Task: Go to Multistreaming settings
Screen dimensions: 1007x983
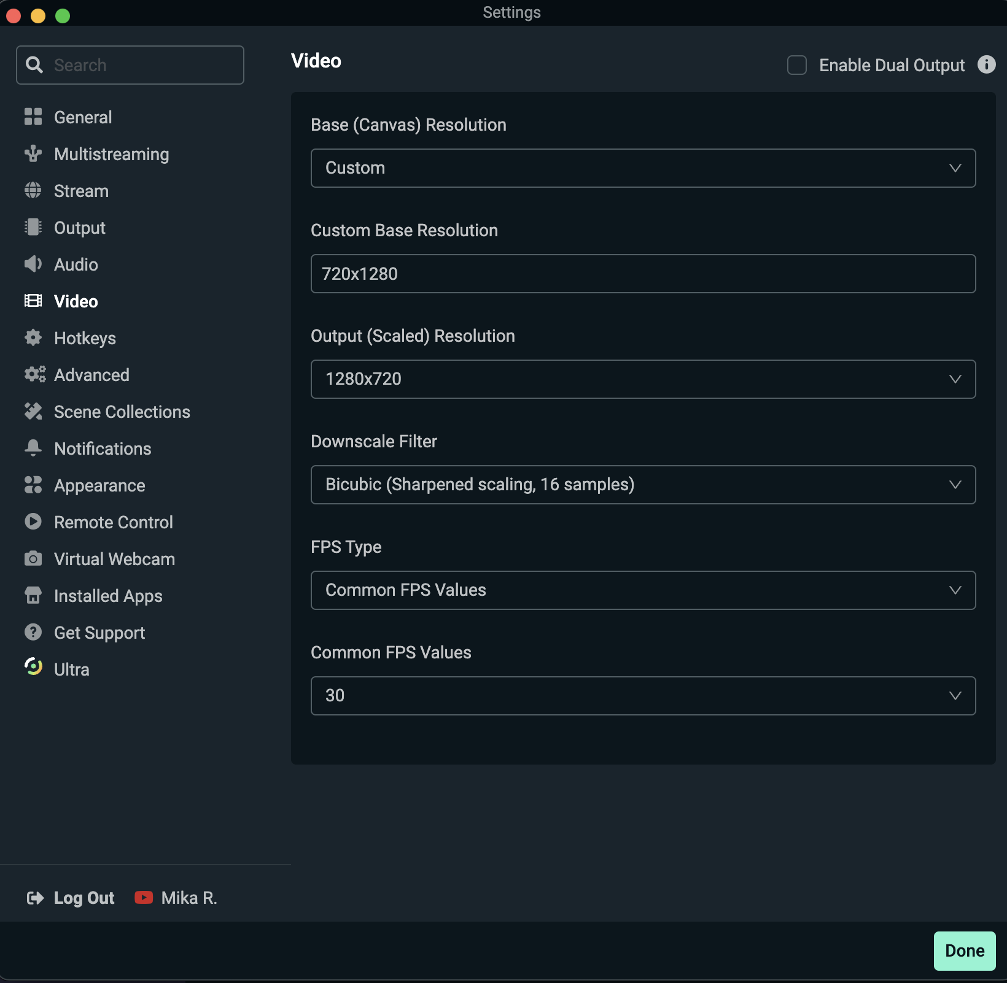Action: [x=111, y=154]
